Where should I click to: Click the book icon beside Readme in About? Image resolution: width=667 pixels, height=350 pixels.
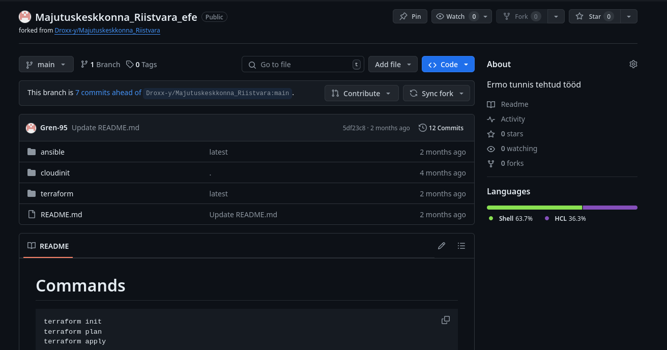[491, 104]
